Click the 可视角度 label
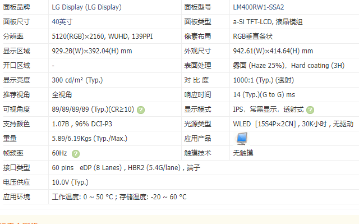359x224 pixels. point(16,109)
